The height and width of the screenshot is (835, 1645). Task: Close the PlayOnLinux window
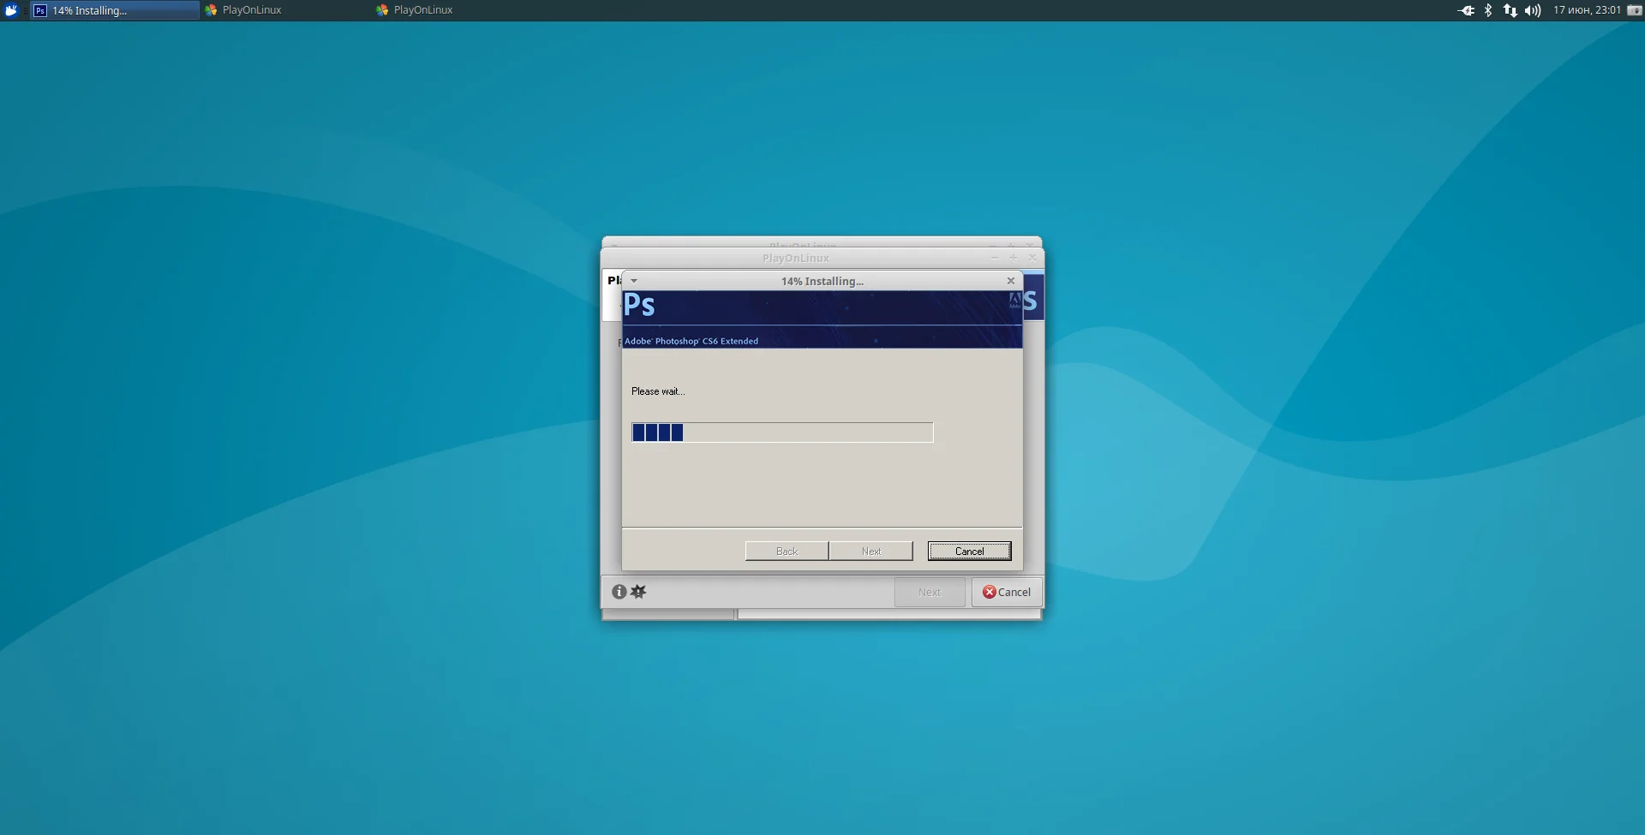(1032, 258)
